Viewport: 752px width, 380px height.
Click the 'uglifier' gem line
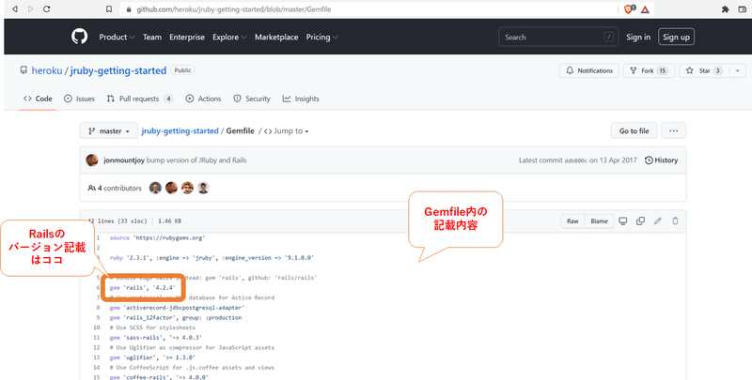click(x=152, y=357)
